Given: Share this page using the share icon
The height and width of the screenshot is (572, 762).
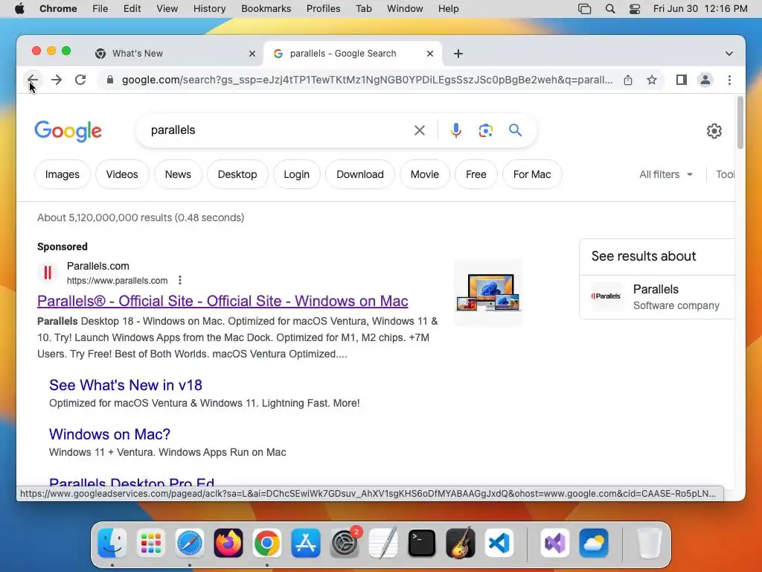Looking at the screenshot, I should pyautogui.click(x=628, y=80).
